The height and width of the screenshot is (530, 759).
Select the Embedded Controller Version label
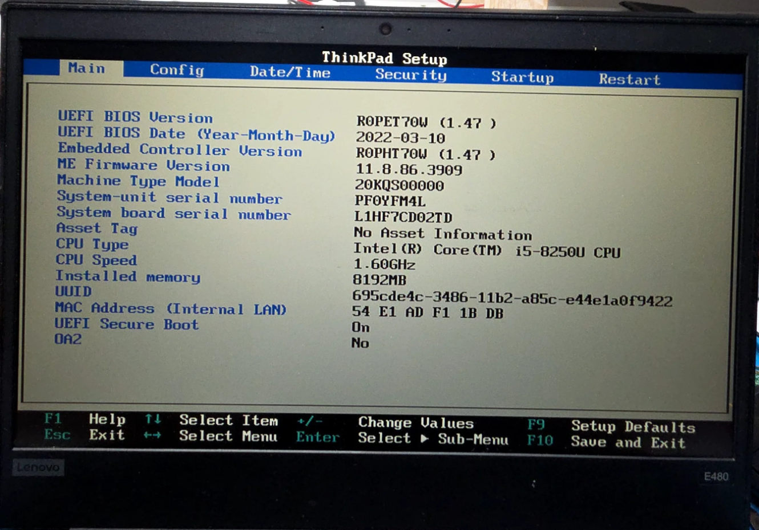click(180, 150)
